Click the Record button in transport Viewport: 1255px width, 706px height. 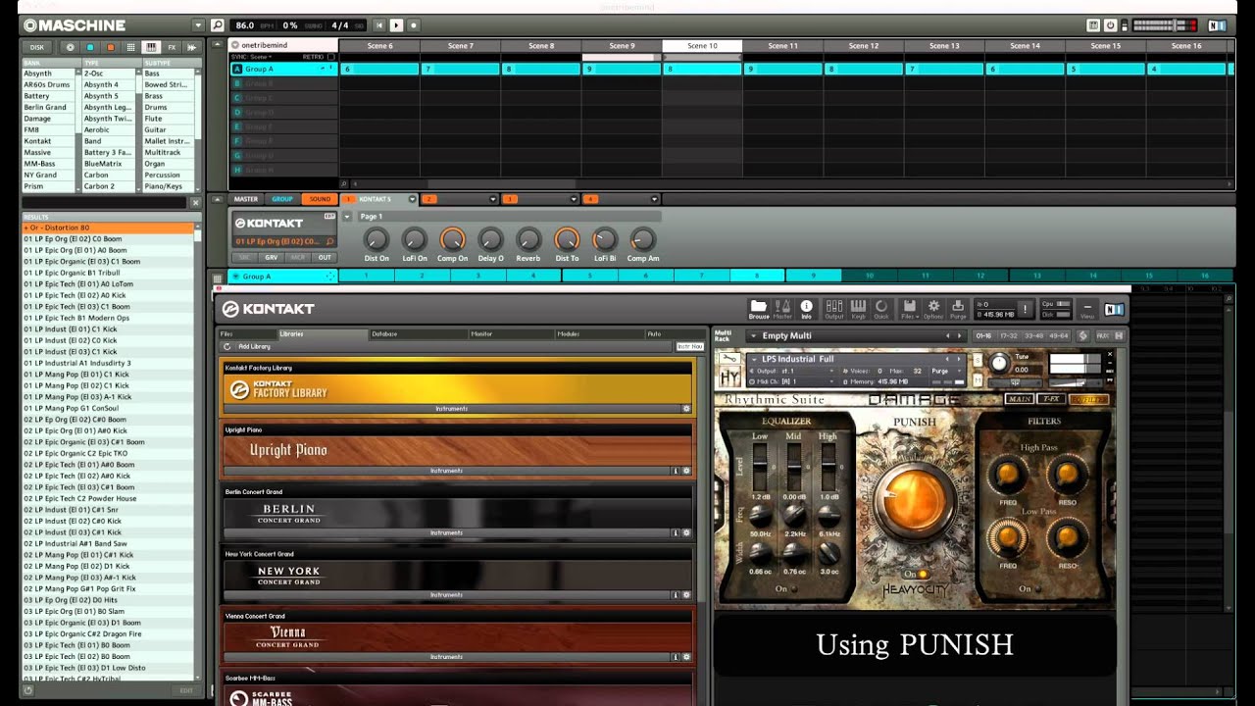coord(413,25)
